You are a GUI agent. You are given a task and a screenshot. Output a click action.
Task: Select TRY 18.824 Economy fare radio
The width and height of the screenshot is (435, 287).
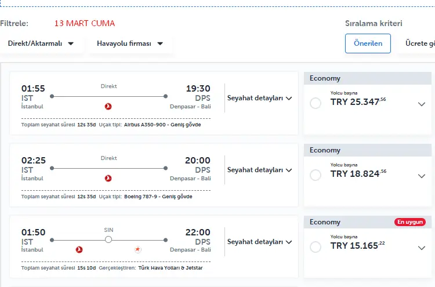click(x=316, y=175)
